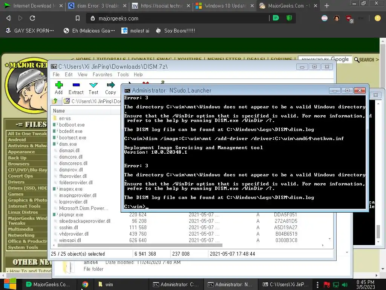
Task: Open a new browser tab
Action: pyautogui.click(x=327, y=6)
